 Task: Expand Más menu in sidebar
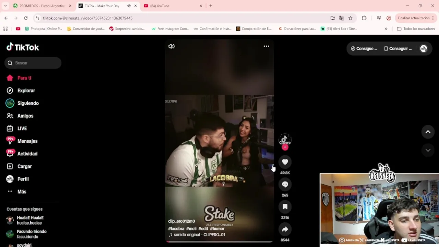(x=17, y=191)
